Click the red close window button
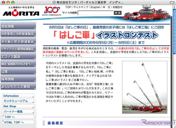Image resolution: width=176 pixels, height=128 pixels. tap(3, 2)
